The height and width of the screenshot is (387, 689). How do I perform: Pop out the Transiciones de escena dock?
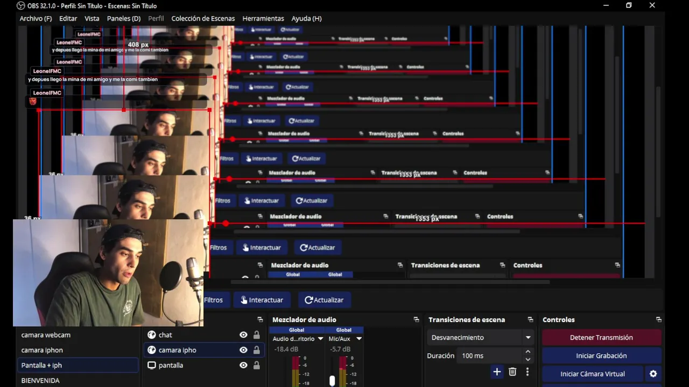click(530, 320)
